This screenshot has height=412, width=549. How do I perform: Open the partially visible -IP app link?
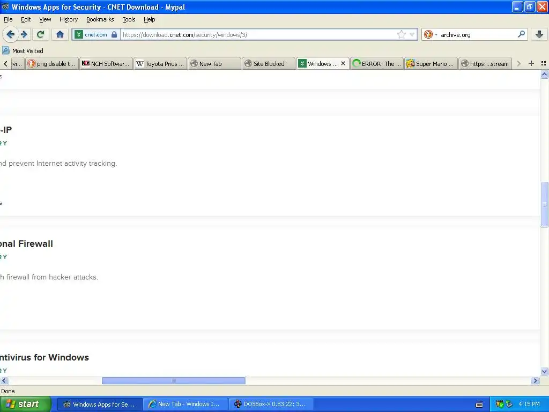[x=6, y=130]
